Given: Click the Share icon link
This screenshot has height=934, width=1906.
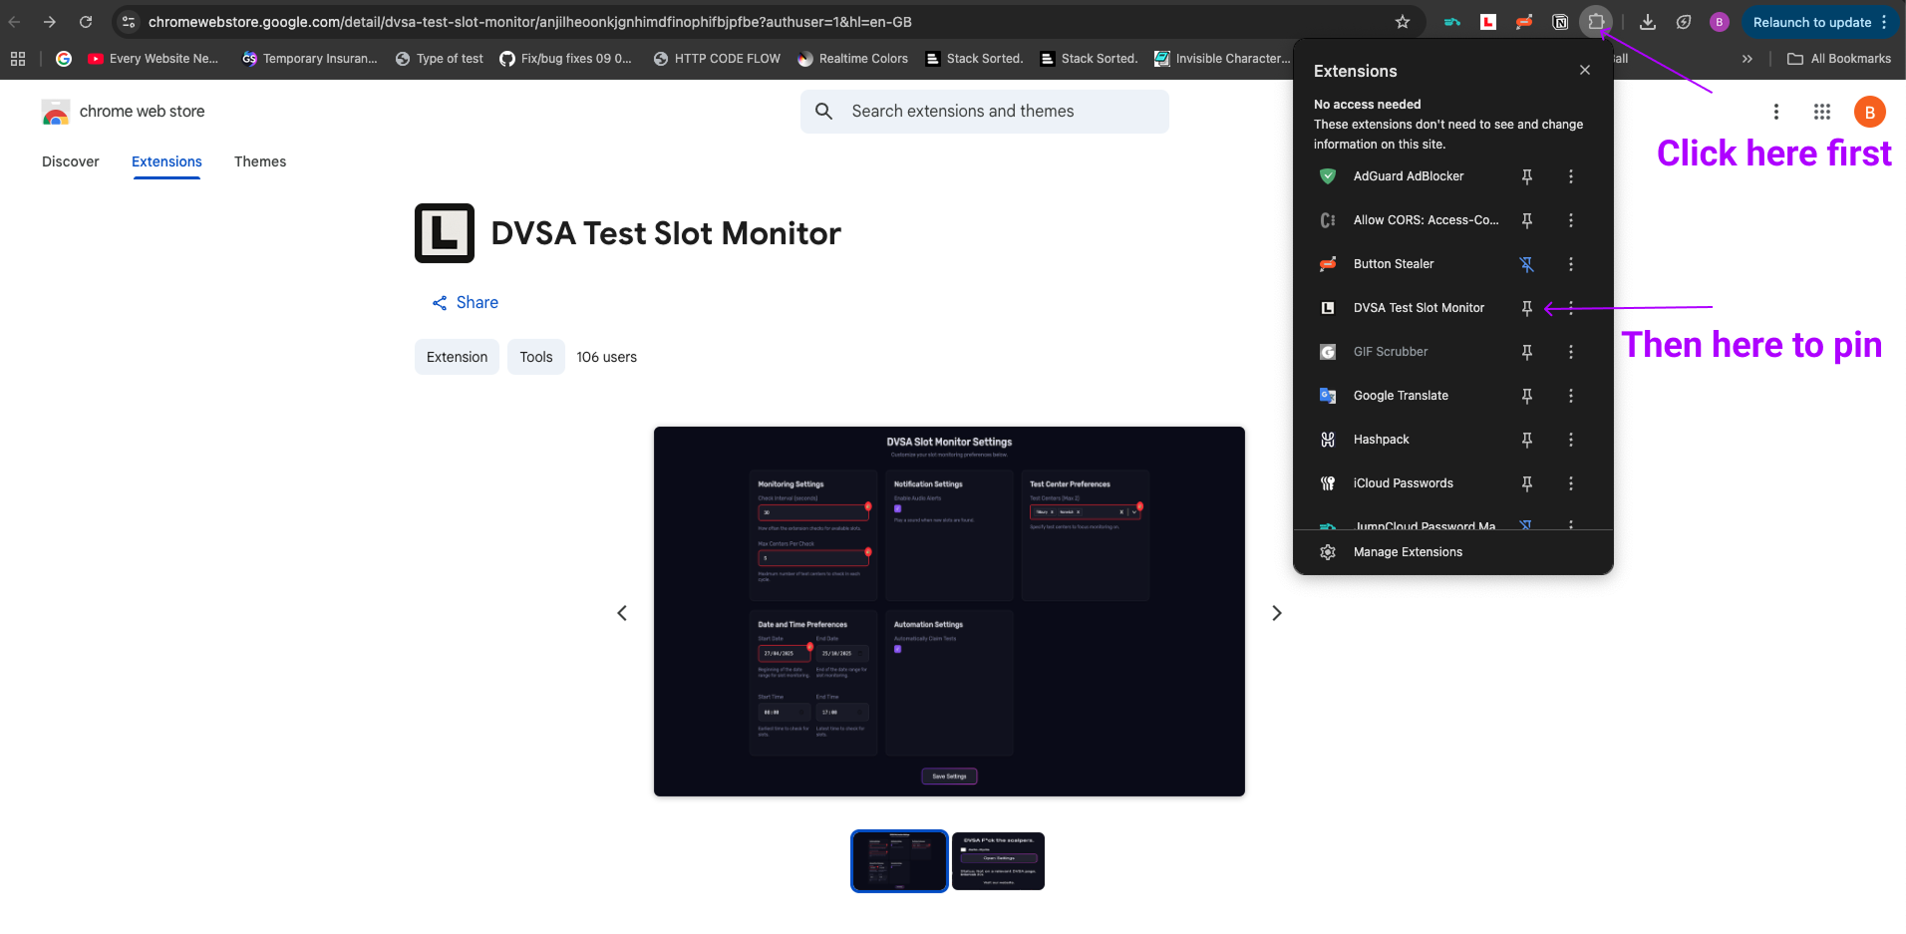Looking at the screenshot, I should tap(440, 303).
